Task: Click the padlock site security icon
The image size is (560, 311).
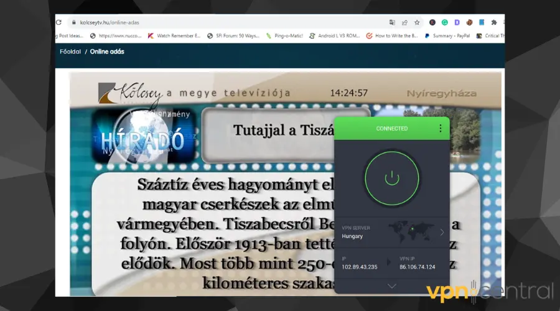Action: click(x=74, y=22)
